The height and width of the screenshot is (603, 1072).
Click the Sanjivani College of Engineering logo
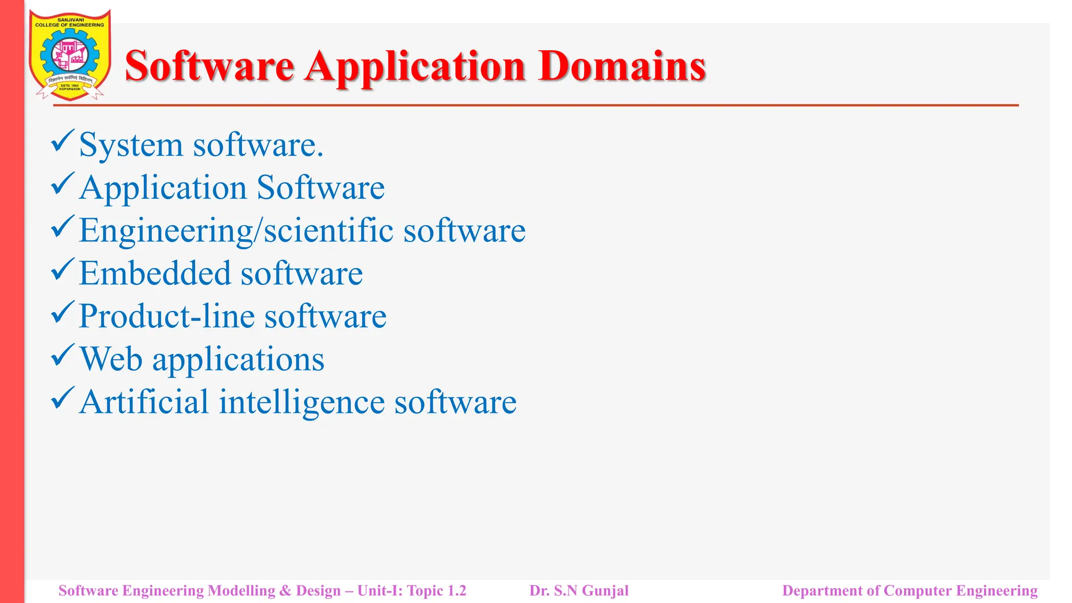click(x=70, y=55)
